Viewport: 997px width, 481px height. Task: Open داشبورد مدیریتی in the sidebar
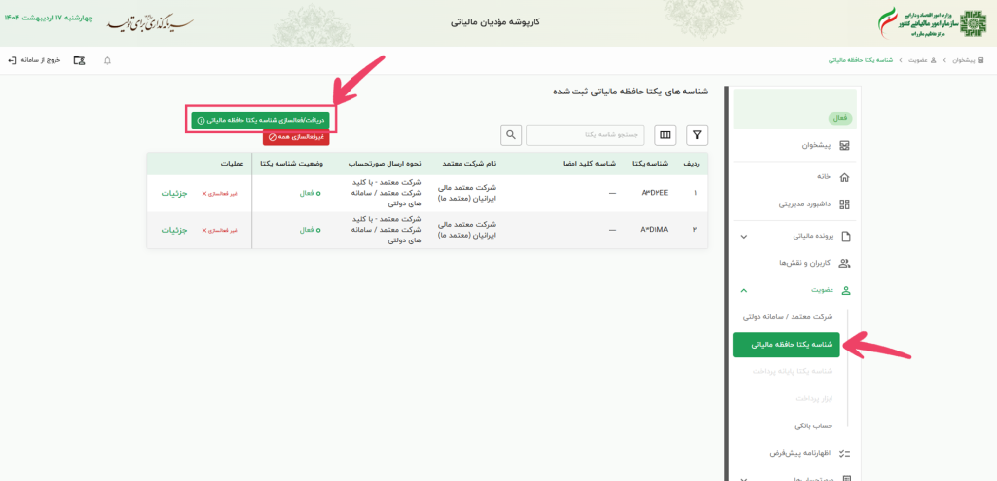(x=803, y=204)
